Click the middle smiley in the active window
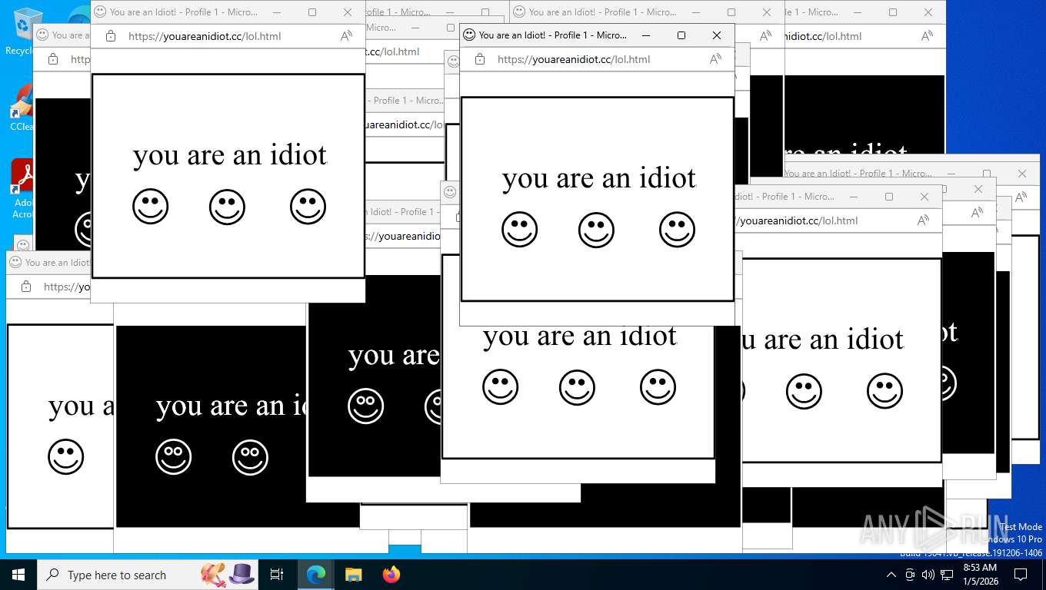The image size is (1046, 590). (596, 230)
